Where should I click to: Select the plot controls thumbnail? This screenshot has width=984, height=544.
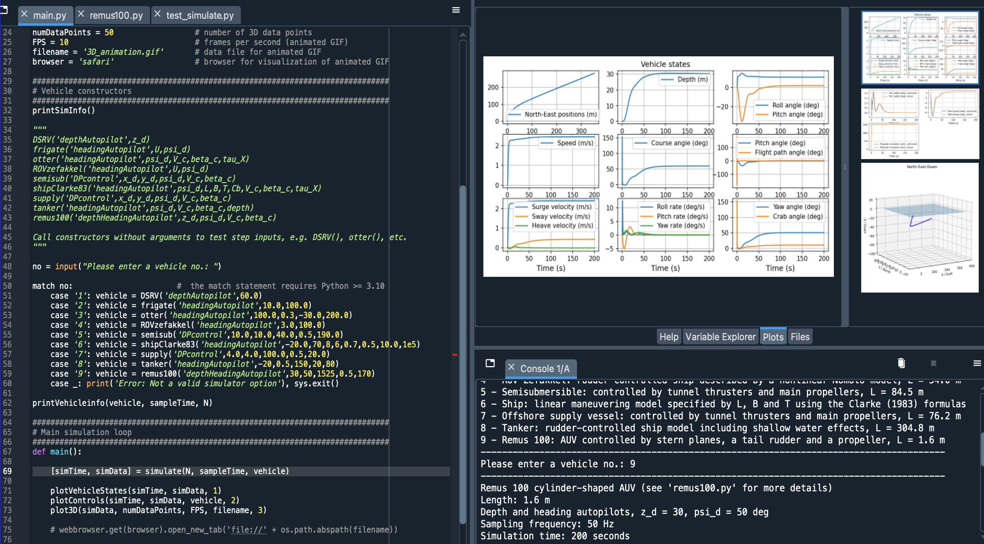point(920,124)
